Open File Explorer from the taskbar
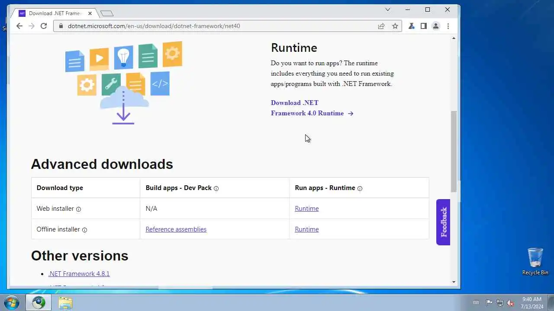 (65, 302)
